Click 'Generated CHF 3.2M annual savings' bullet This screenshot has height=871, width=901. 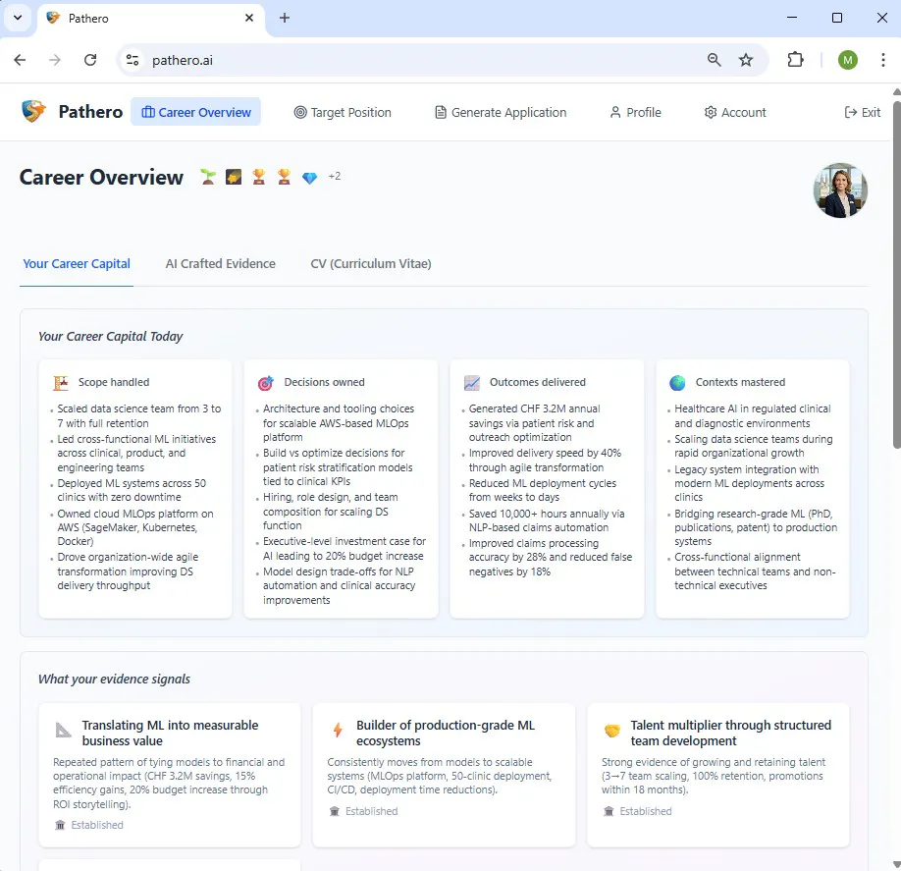[534, 423]
